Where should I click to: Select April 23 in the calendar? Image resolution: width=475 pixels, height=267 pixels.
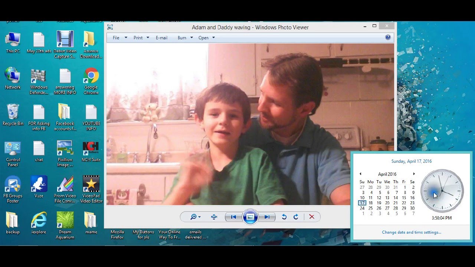(x=412, y=203)
